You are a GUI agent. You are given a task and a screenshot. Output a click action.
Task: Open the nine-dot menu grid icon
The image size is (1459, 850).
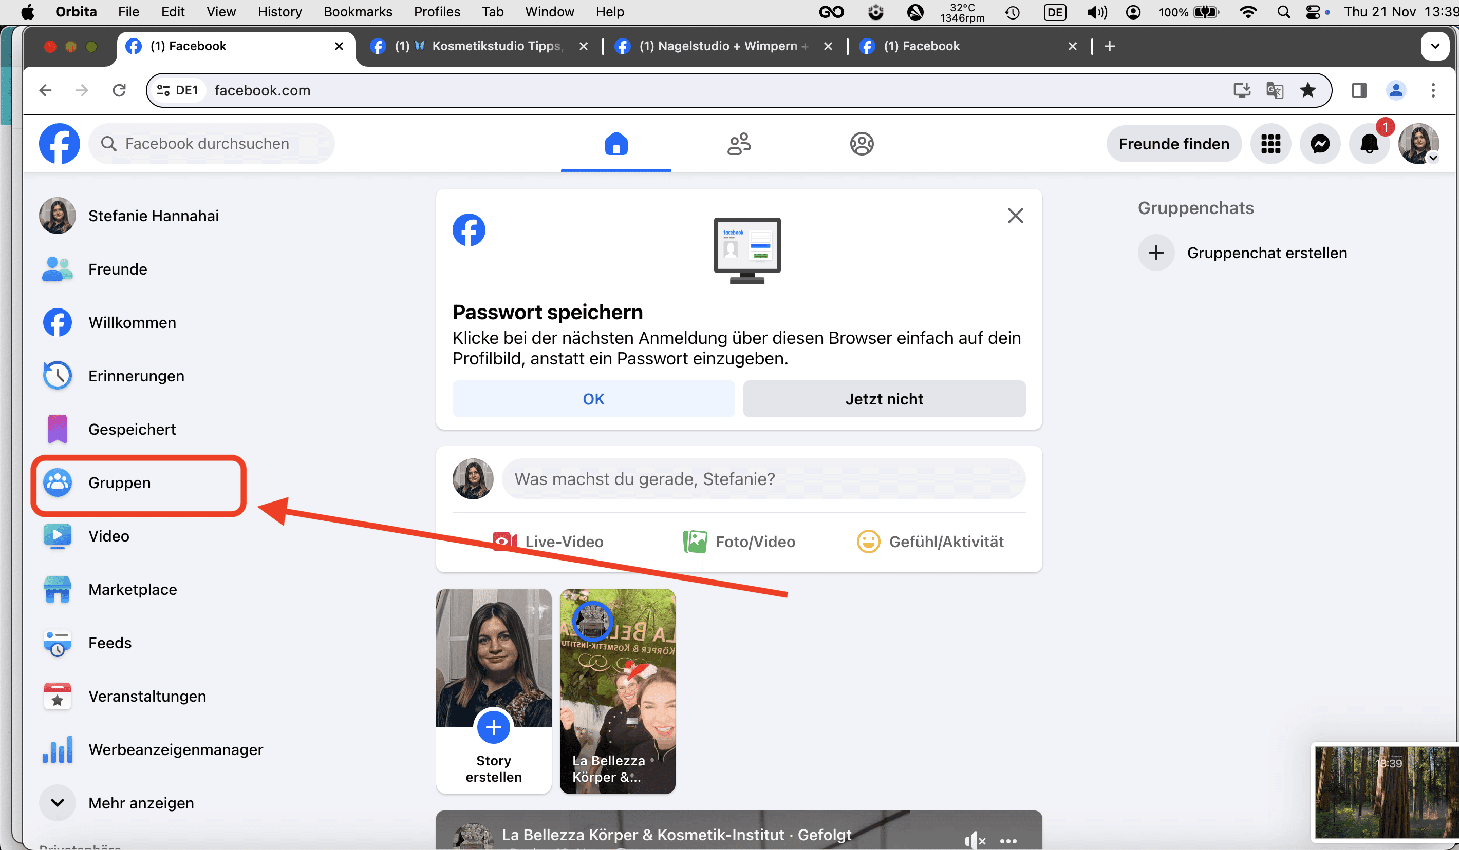(x=1270, y=144)
